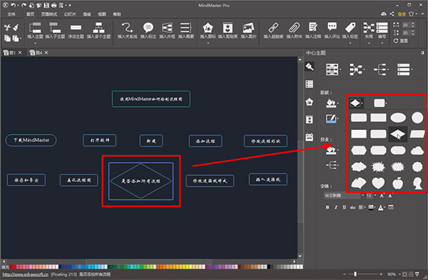Open Insert Clipart (插入剪贴画)
Image resolution: width=428 pixels, height=280 pixels.
click(228, 30)
